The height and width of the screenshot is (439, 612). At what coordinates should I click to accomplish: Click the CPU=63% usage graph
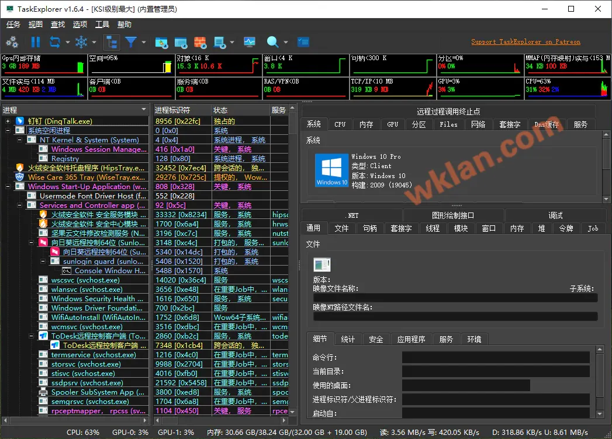(567, 88)
